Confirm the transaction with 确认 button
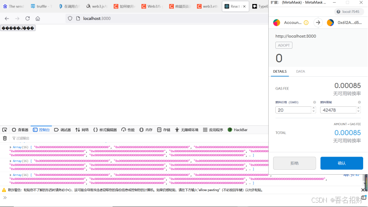This screenshot has height=207, width=368. (x=342, y=163)
